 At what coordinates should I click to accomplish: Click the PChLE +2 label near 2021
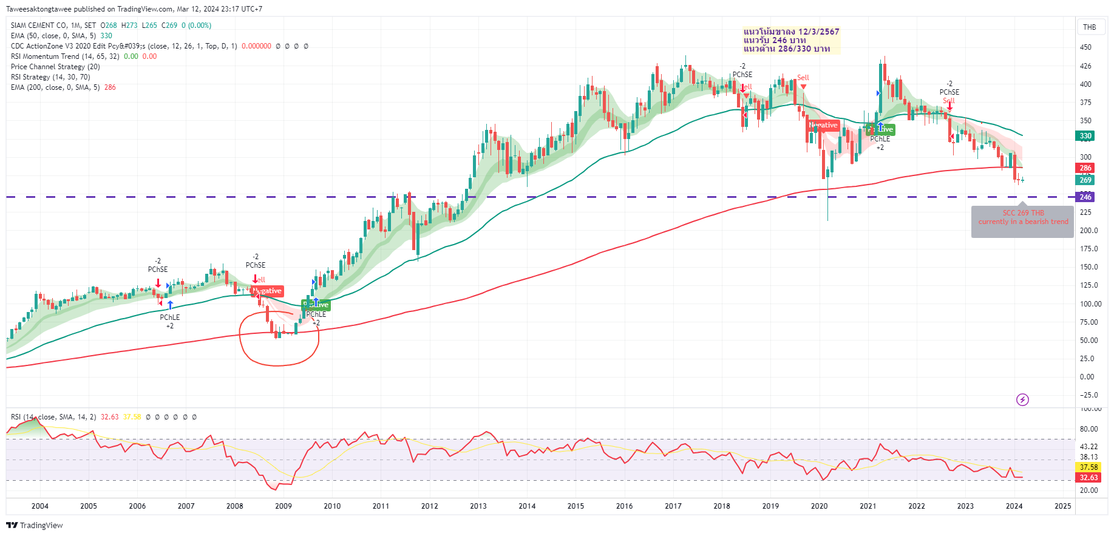click(x=880, y=143)
